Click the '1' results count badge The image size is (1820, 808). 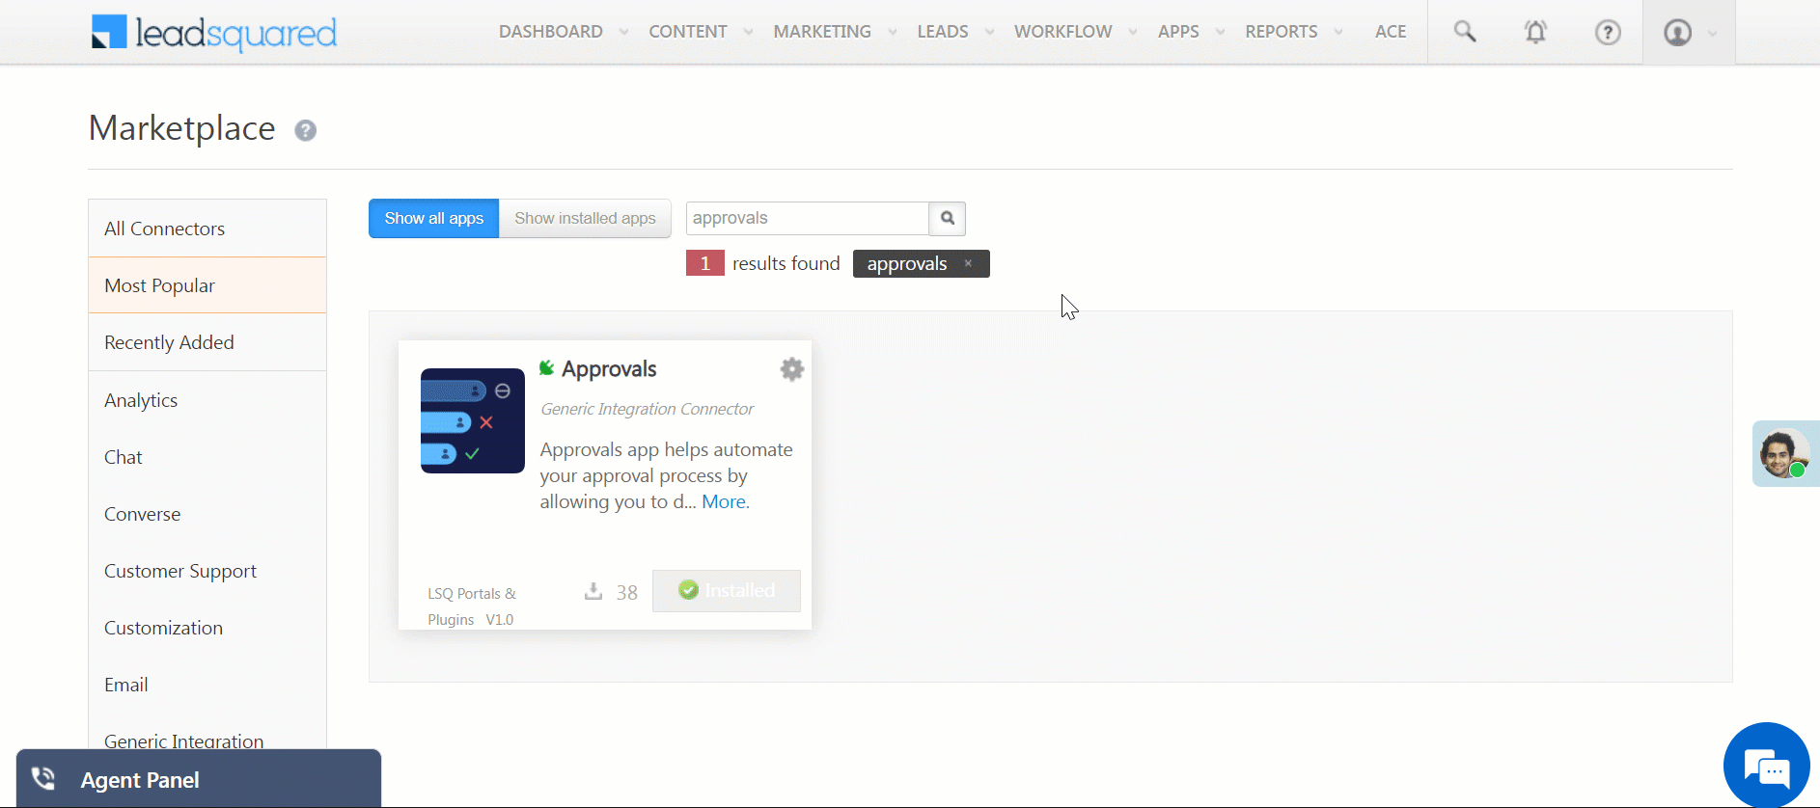705,263
